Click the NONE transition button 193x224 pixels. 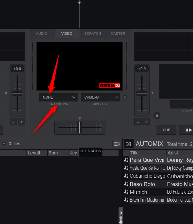(x=55, y=97)
